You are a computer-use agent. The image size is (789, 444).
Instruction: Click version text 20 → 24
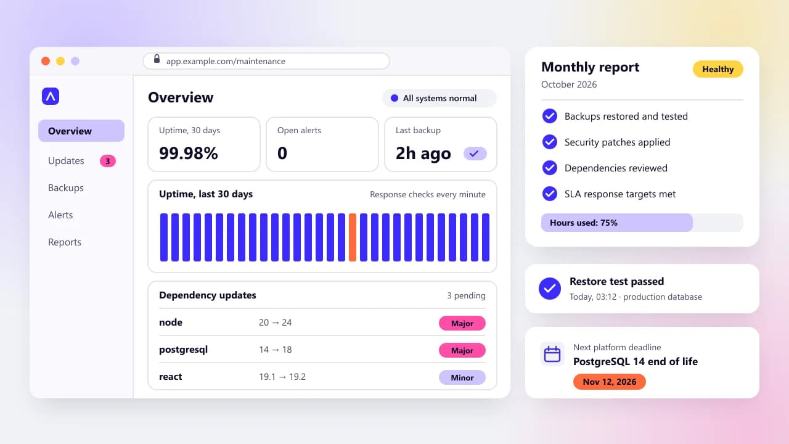[276, 323]
